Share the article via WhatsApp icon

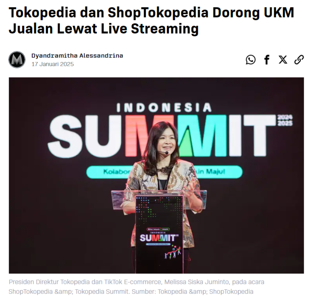(x=250, y=60)
